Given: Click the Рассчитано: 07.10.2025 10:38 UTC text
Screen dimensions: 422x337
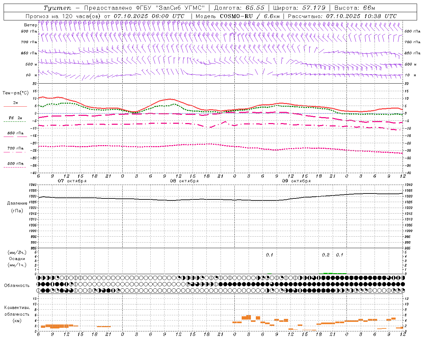Looking at the screenshot, I should point(342,16).
